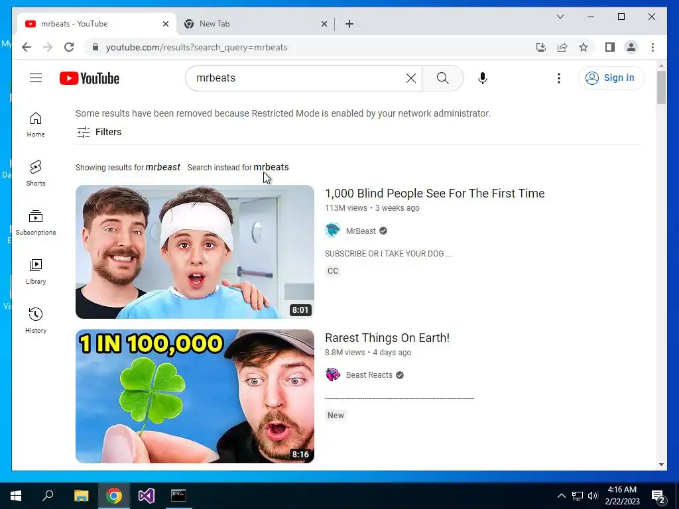
Task: Select the mrbeats - YouTube tab
Action: point(97,24)
